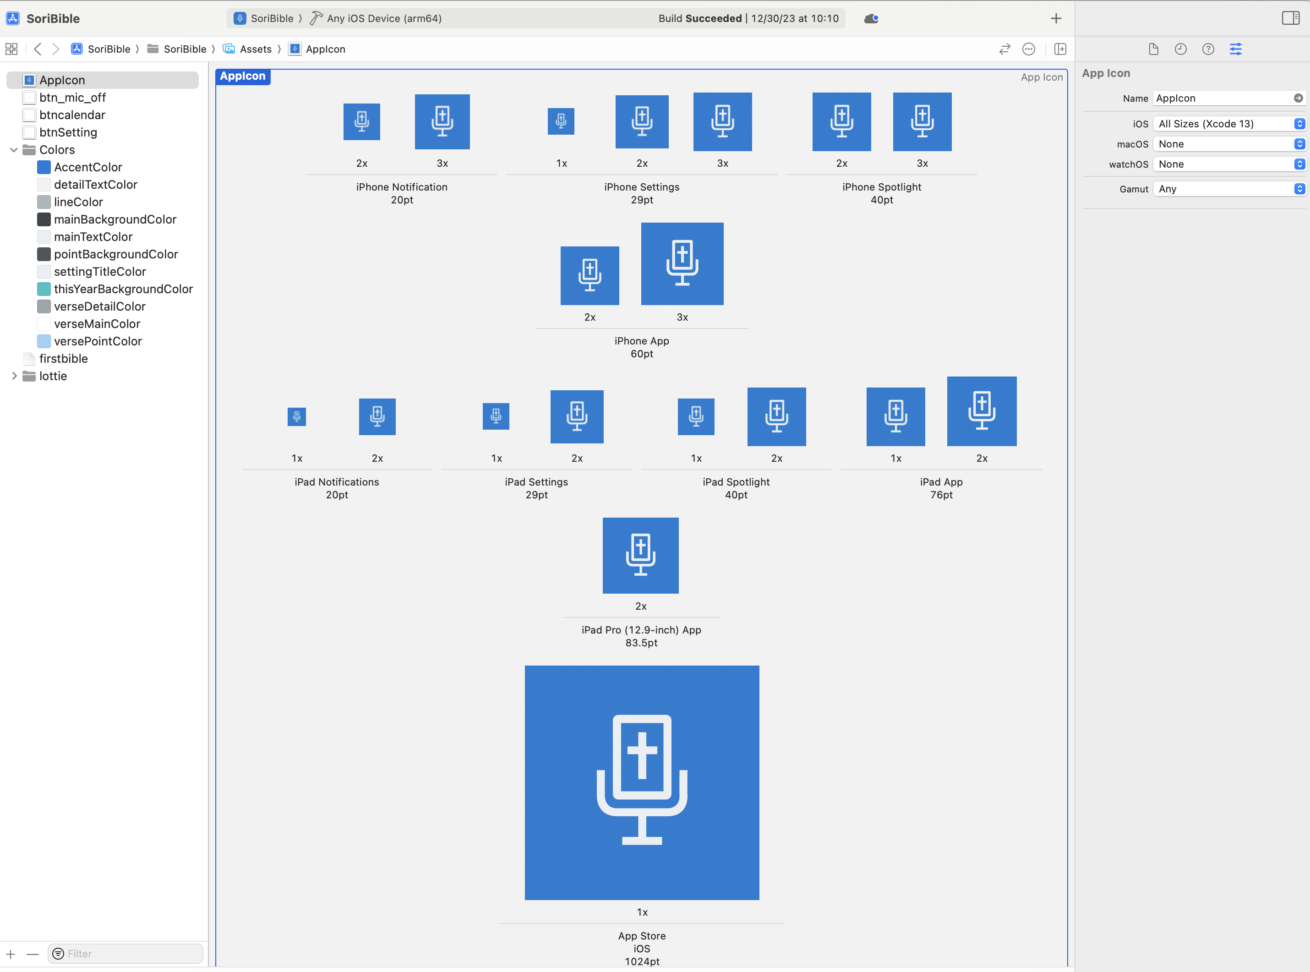
Task: Select the iPhone Settings 1x icon
Action: (x=561, y=121)
